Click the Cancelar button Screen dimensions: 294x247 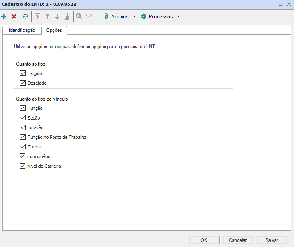point(238,240)
